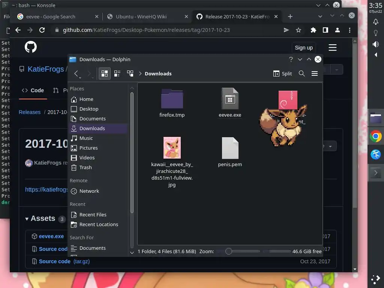The height and width of the screenshot is (288, 384).
Task: Open the KatieFrogs profile link
Action: tap(46, 69)
